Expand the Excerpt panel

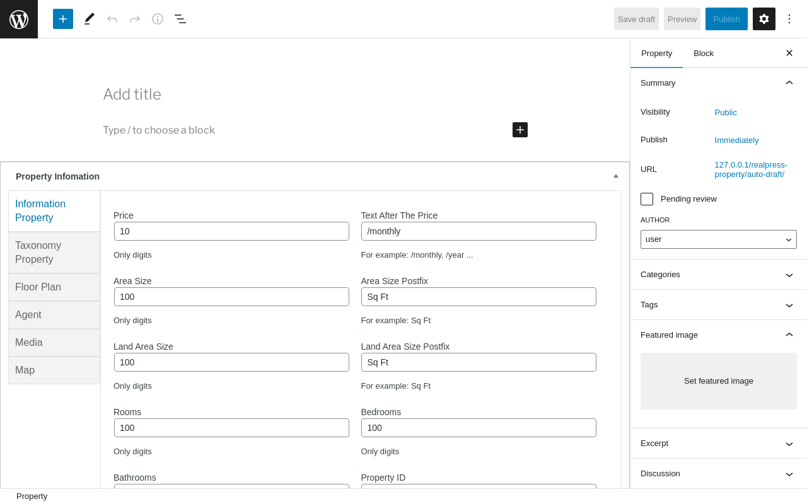pyautogui.click(x=719, y=444)
